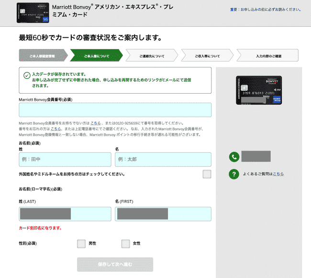Click the Marriott Bonvoy card image in header
This screenshot has width=311, height=278.
click(32, 12)
